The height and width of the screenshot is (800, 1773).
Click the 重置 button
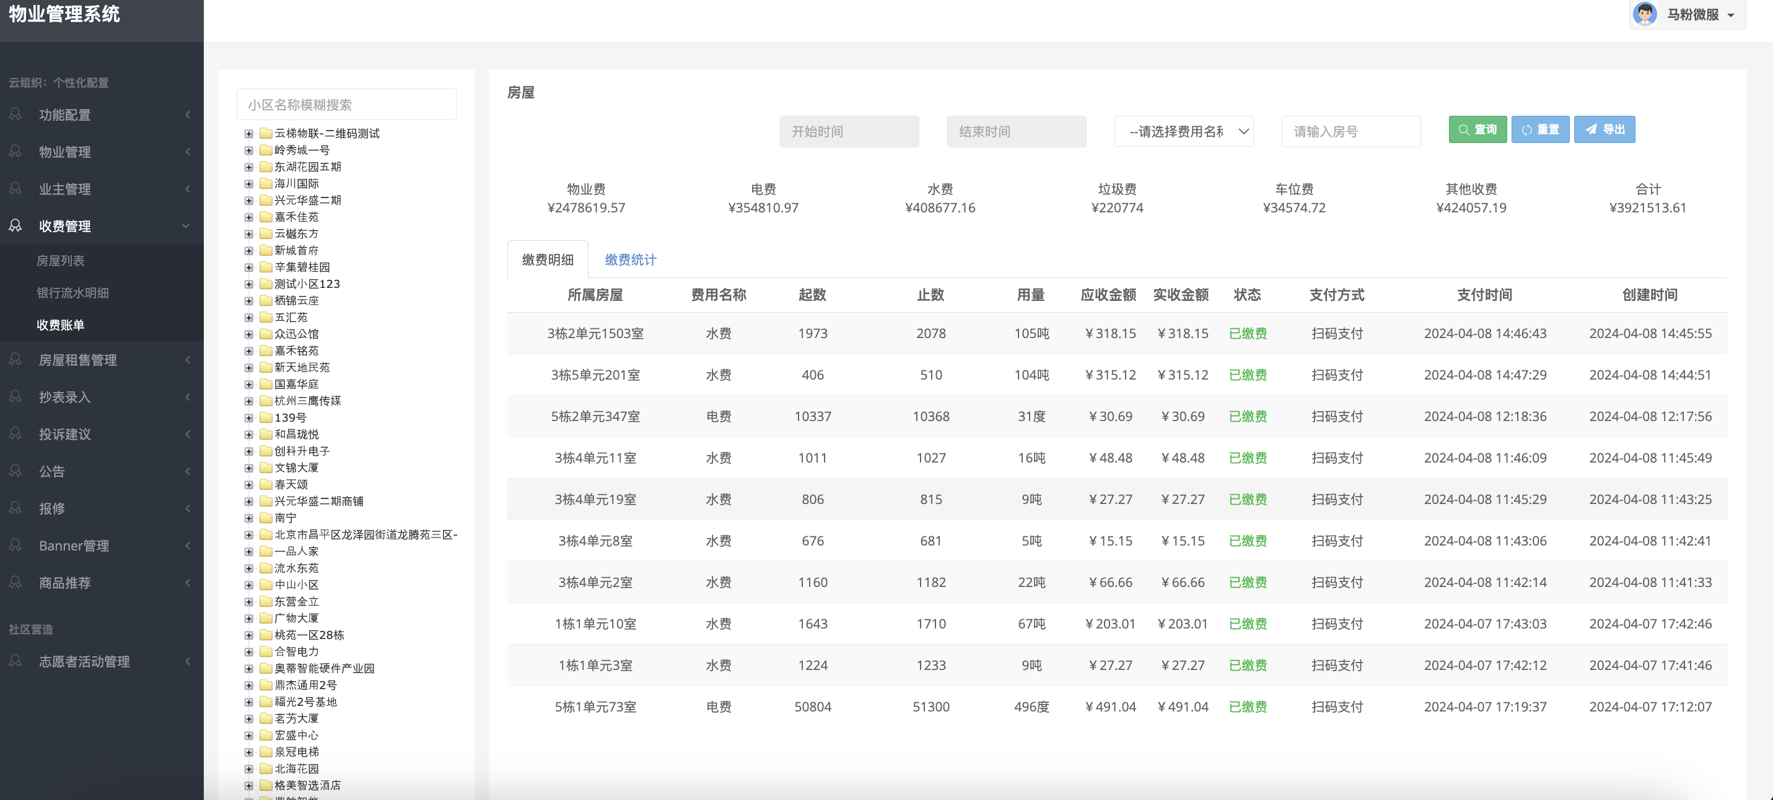tap(1539, 129)
